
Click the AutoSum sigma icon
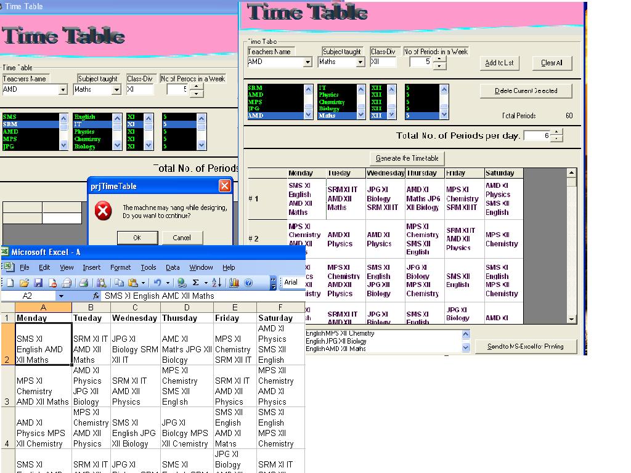pos(196,283)
